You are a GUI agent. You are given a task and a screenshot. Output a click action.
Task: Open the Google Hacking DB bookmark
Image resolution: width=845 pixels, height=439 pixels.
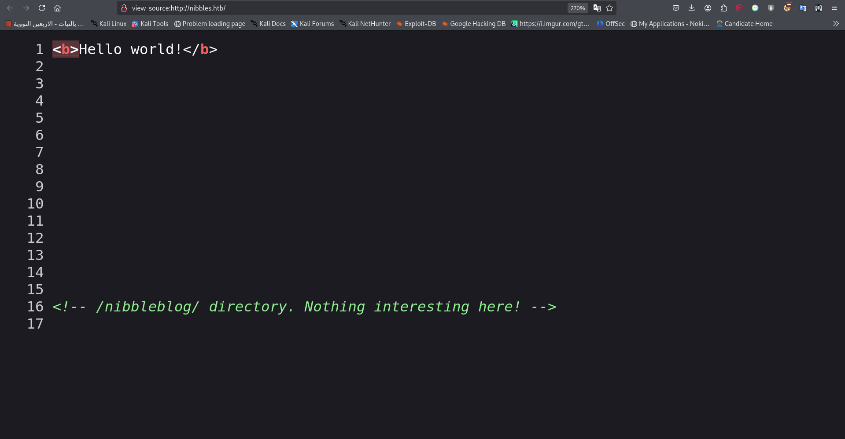[474, 24]
